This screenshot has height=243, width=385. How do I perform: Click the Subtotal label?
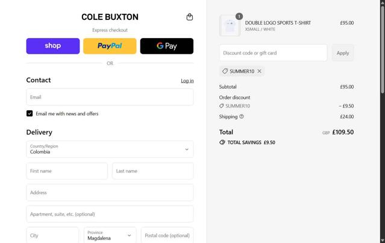point(228,87)
